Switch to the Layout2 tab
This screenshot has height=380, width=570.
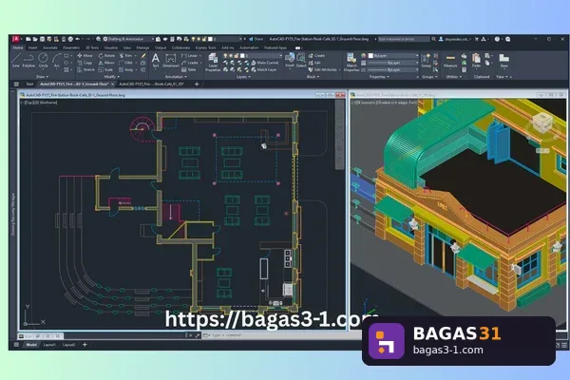point(69,345)
